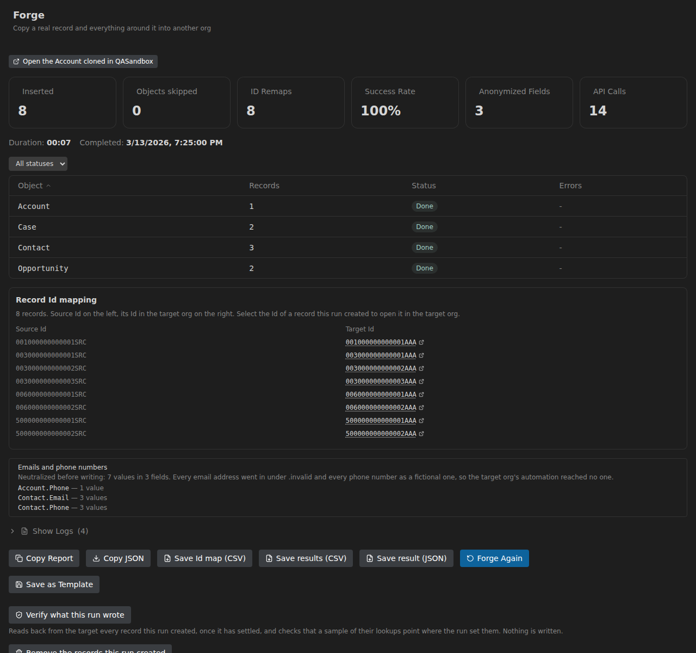The height and width of the screenshot is (653, 696).
Task: Click the Status column header
Action: click(x=424, y=186)
